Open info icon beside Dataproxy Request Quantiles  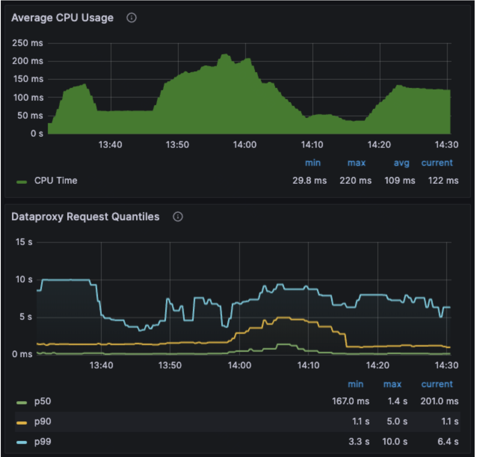coord(178,217)
